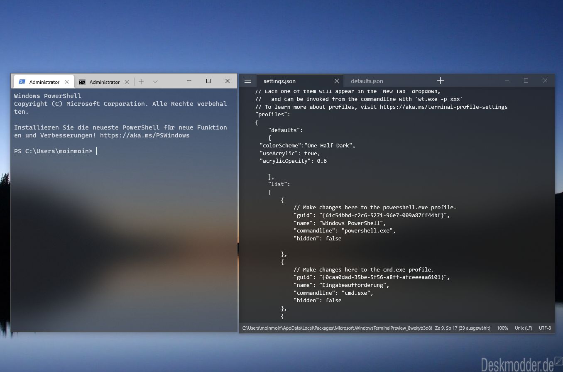Click the PowerShell icon on the first terminal tab
Image resolution: width=563 pixels, height=372 pixels.
[22, 82]
